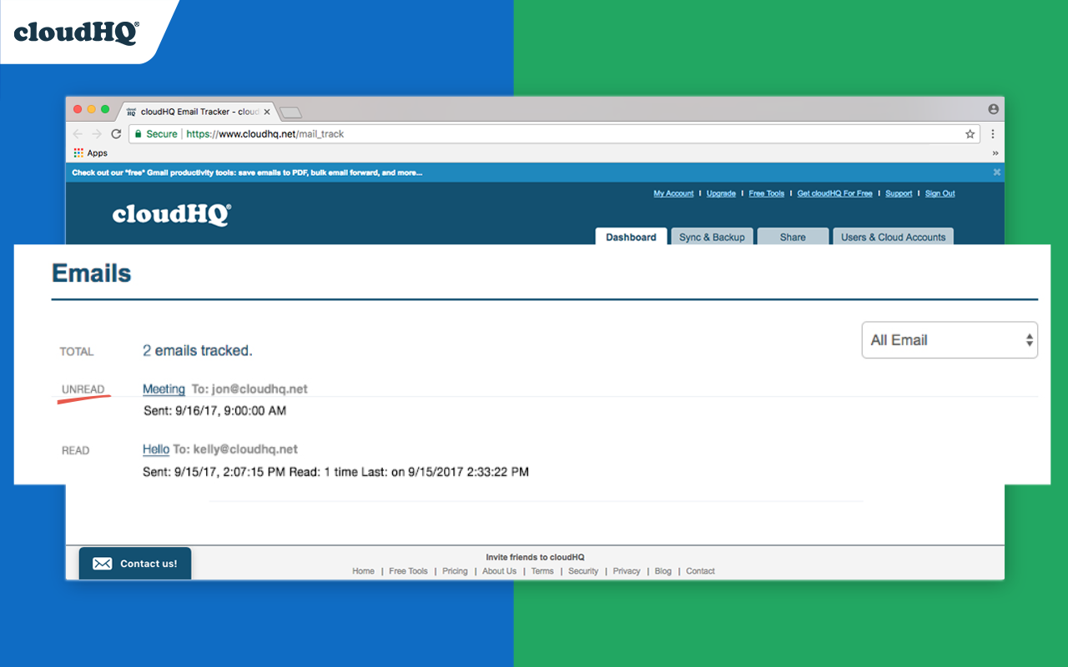Open the All Email filter dropdown

point(950,340)
